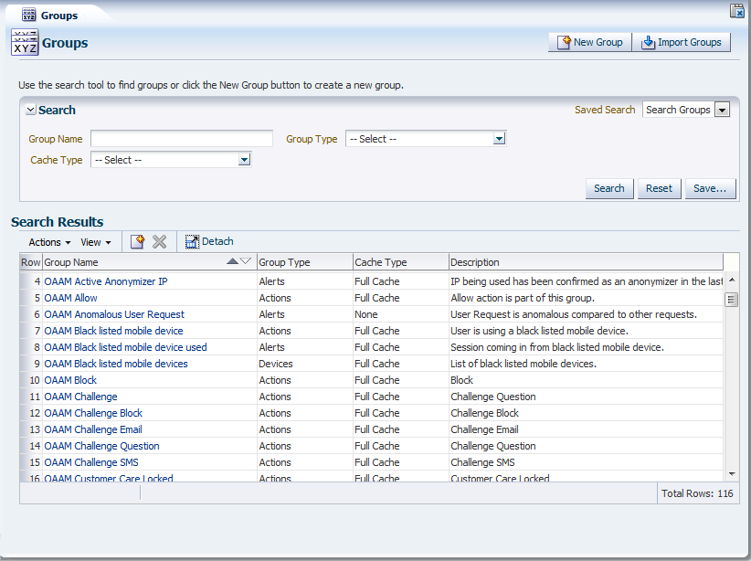Select the Devices group type cell
Screen dimensions: 751x561
(305, 364)
